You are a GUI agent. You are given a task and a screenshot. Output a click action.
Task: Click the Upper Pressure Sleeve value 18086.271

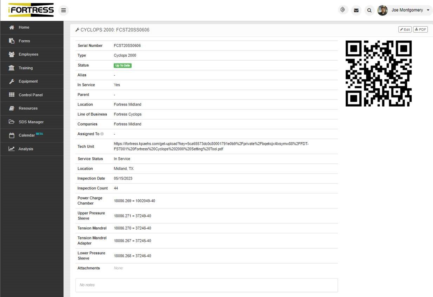pyautogui.click(x=132, y=216)
